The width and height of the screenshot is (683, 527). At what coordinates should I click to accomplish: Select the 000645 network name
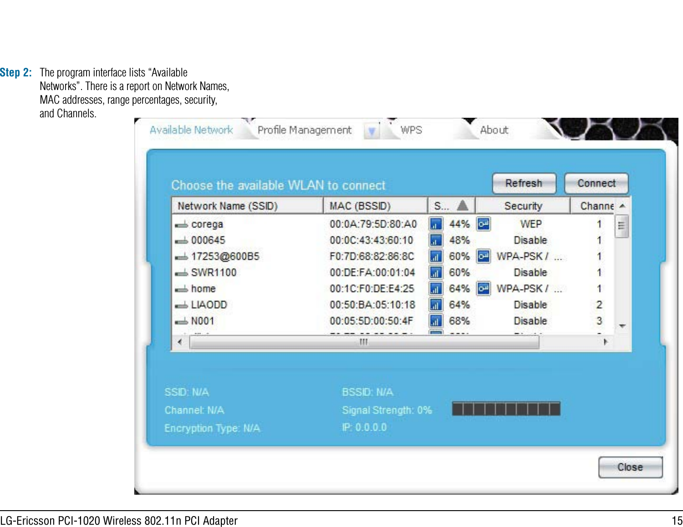(208, 240)
